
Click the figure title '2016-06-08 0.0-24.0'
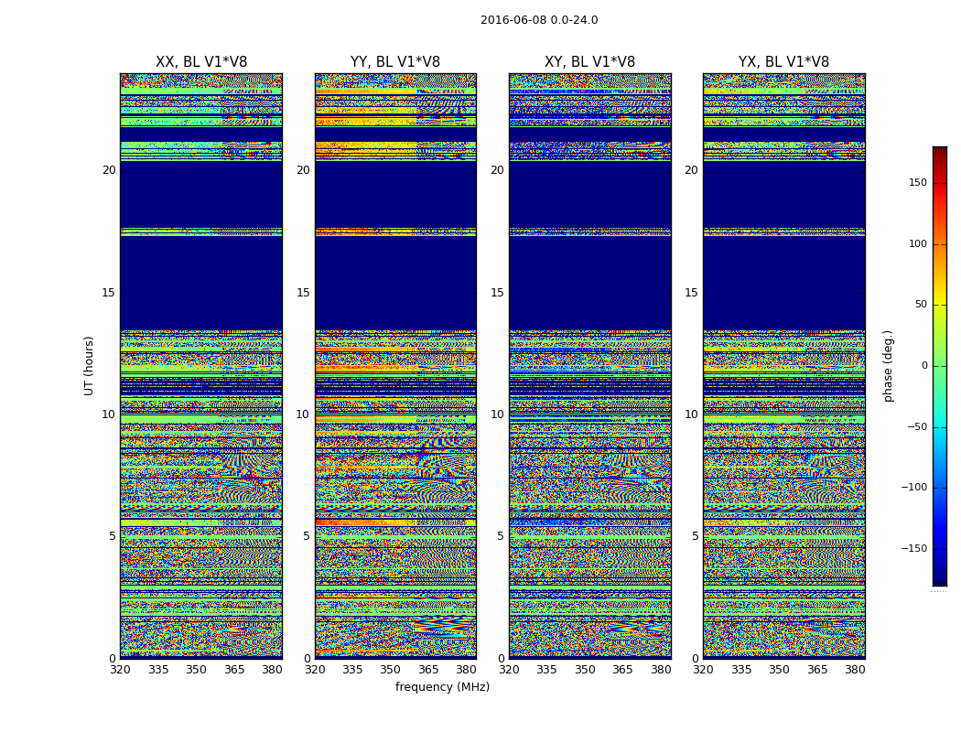point(539,20)
